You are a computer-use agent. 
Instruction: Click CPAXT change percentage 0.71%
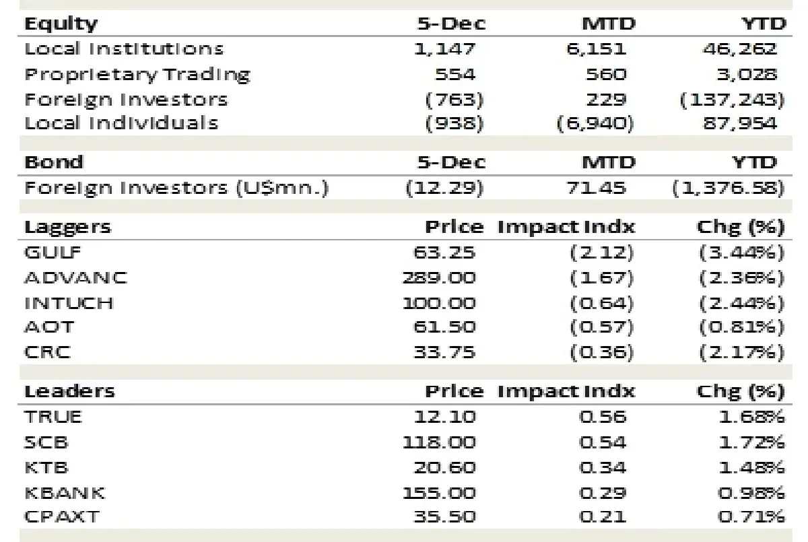pos(751,517)
